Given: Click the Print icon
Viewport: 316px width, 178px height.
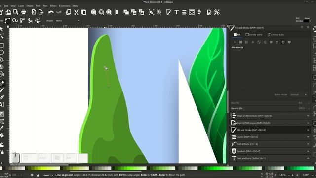Looking at the screenshot, I should [x=24, y=12].
